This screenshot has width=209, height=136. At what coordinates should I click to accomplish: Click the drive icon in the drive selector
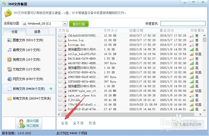25,24
